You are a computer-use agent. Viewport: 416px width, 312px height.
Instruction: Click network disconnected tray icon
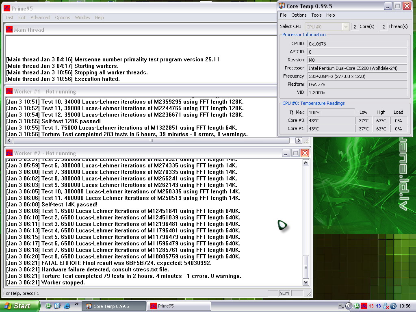386,306
